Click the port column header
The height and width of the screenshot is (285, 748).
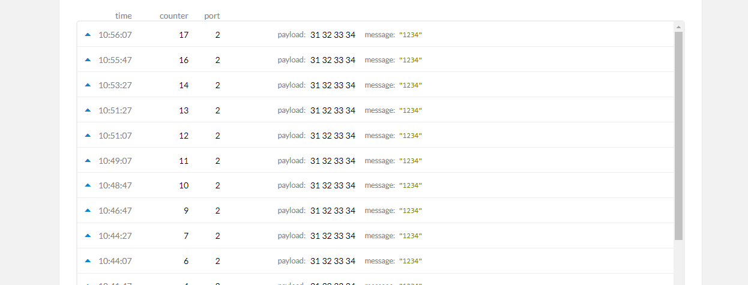click(x=212, y=16)
